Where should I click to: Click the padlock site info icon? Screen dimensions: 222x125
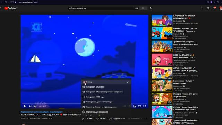pos(16,2)
